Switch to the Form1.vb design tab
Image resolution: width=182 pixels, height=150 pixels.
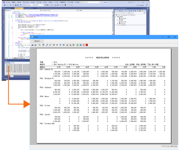pos(28,8)
